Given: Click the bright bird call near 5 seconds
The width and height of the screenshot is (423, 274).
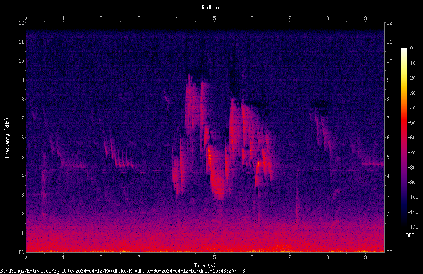Looking at the screenshot, I should pos(217,173).
